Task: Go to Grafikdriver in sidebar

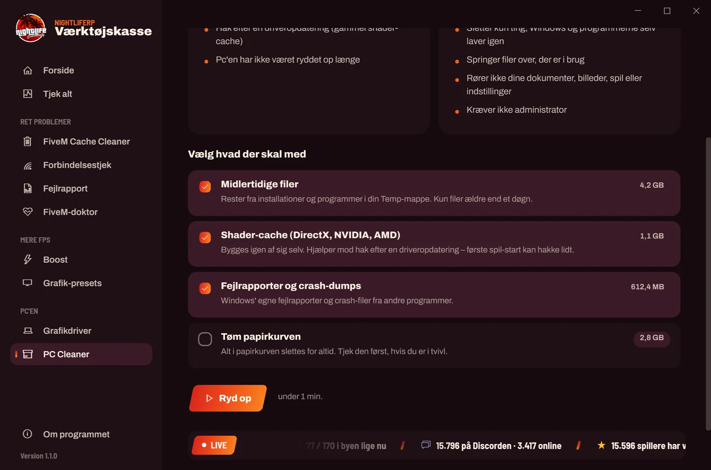Action: tap(81, 331)
